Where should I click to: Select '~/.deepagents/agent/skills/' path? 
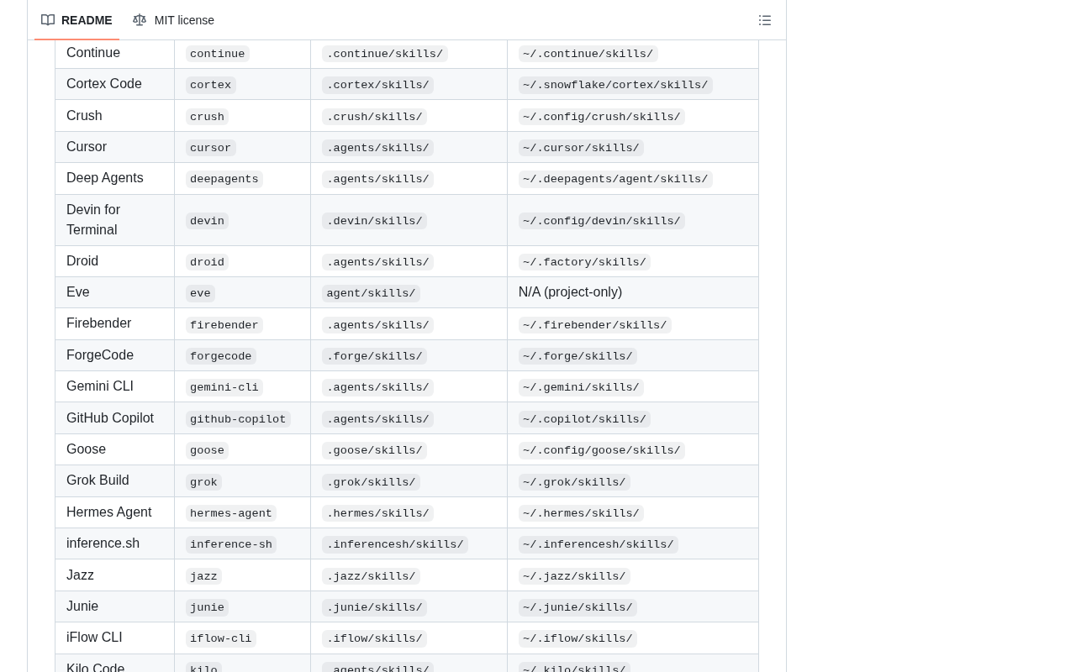(x=615, y=179)
